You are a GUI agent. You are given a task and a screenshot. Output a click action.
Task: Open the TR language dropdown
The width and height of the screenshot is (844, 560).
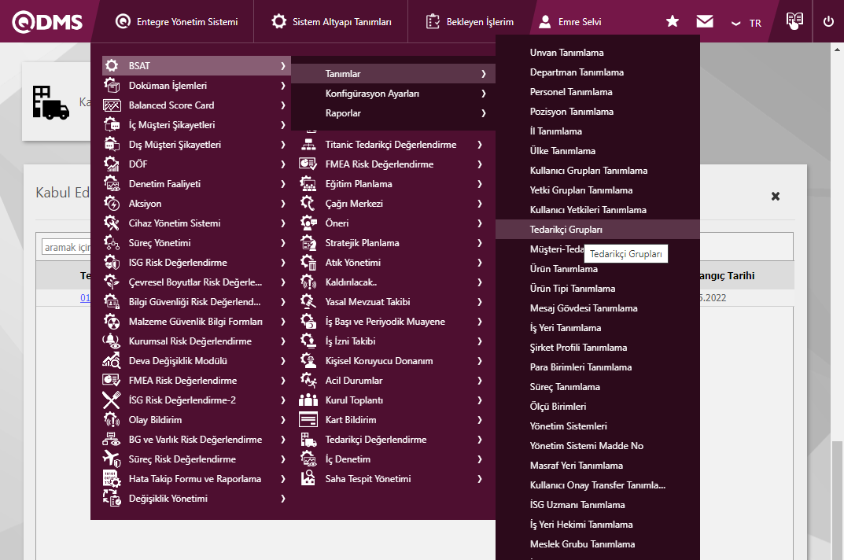746,23
